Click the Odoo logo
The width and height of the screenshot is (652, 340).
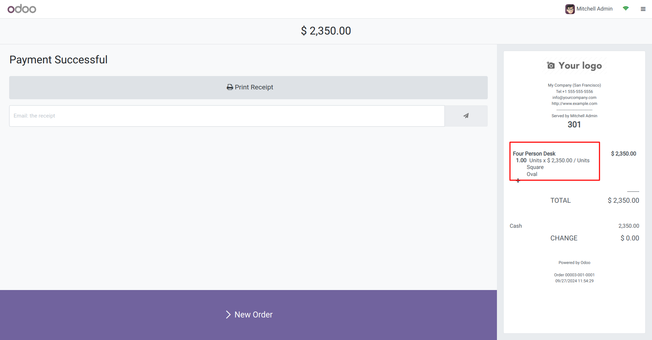coord(22,9)
